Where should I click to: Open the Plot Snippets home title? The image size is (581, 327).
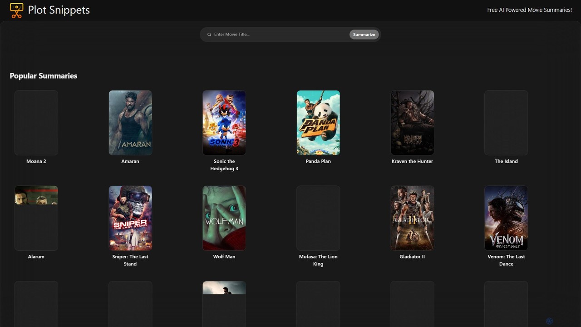(x=59, y=10)
